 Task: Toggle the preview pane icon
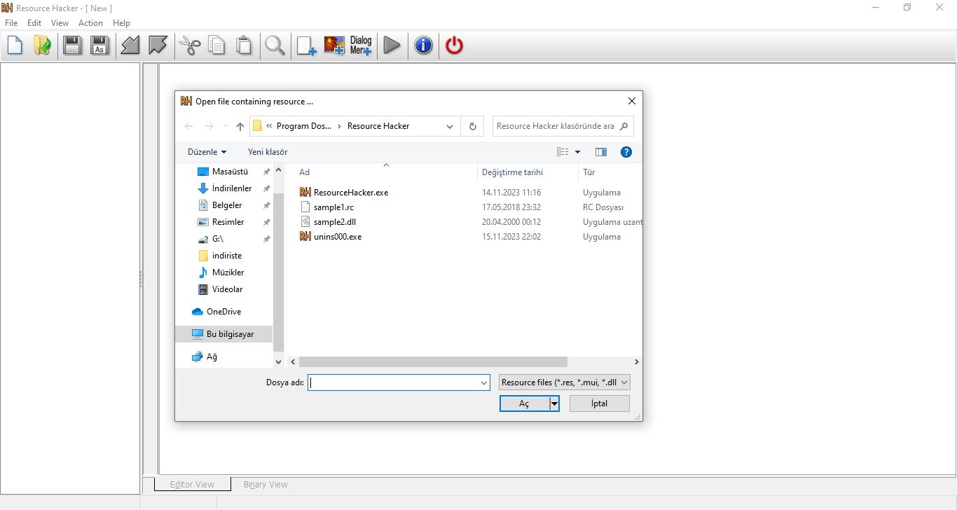point(600,152)
